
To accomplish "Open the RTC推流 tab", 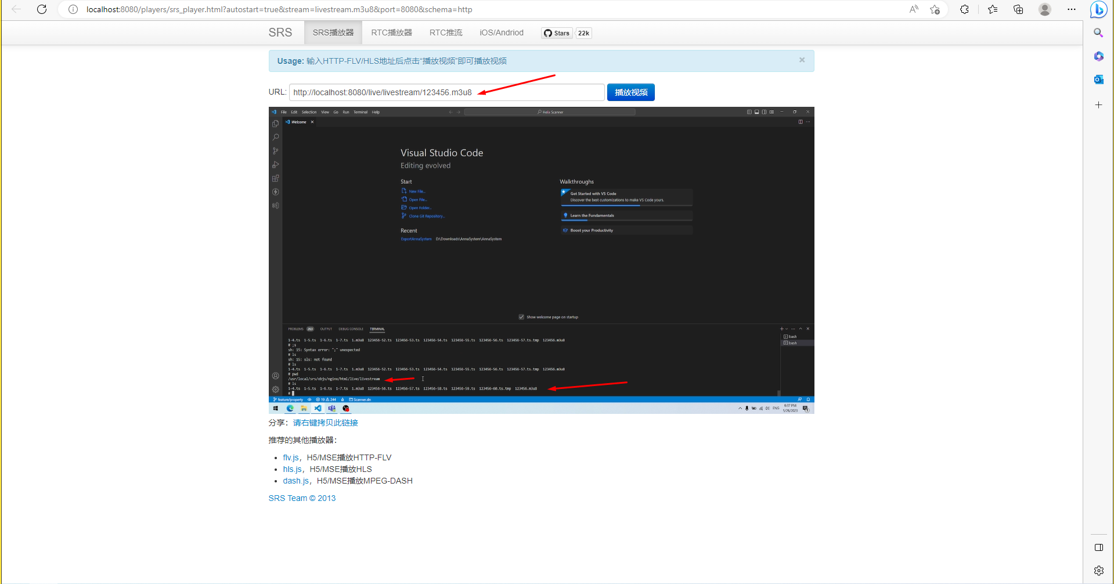I will (446, 33).
